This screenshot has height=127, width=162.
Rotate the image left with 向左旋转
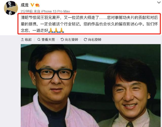[x=69, y=40]
